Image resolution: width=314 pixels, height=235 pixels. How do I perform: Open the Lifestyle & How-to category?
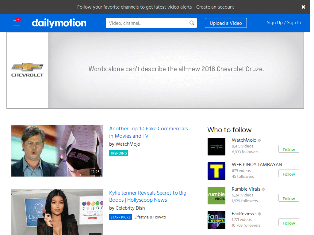(x=150, y=217)
